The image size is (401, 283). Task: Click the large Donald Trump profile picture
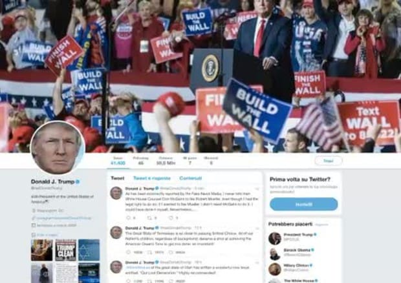click(58, 148)
